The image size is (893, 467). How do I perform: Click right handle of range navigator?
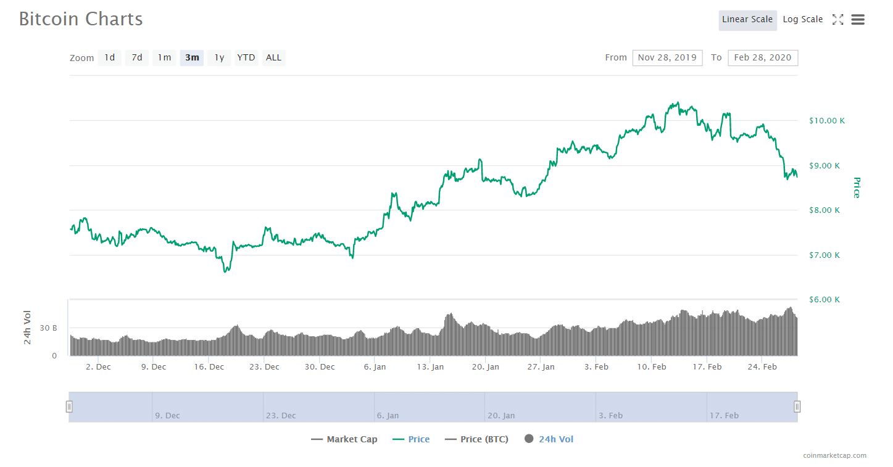pyautogui.click(x=797, y=407)
